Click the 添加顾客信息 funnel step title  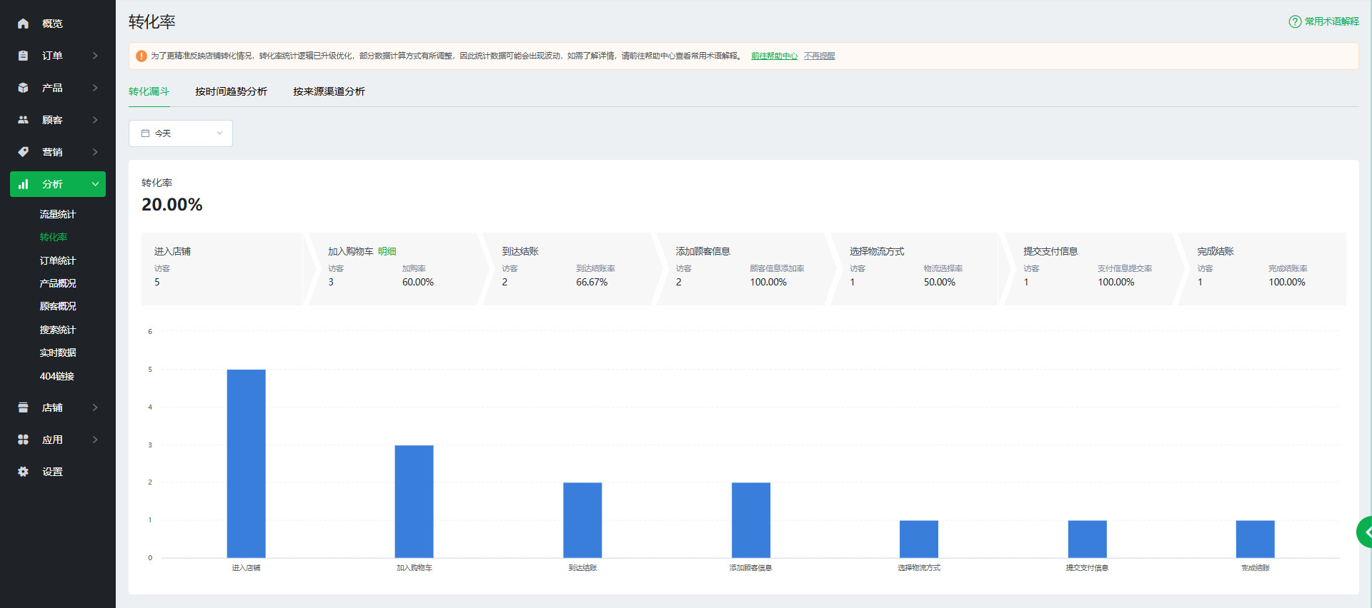click(703, 251)
